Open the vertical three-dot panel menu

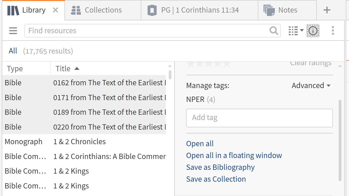pos(333,31)
